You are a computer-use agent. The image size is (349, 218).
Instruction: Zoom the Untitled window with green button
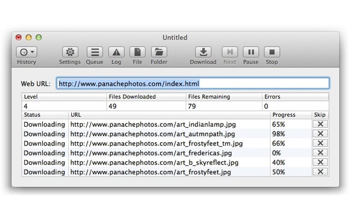[x=39, y=37]
